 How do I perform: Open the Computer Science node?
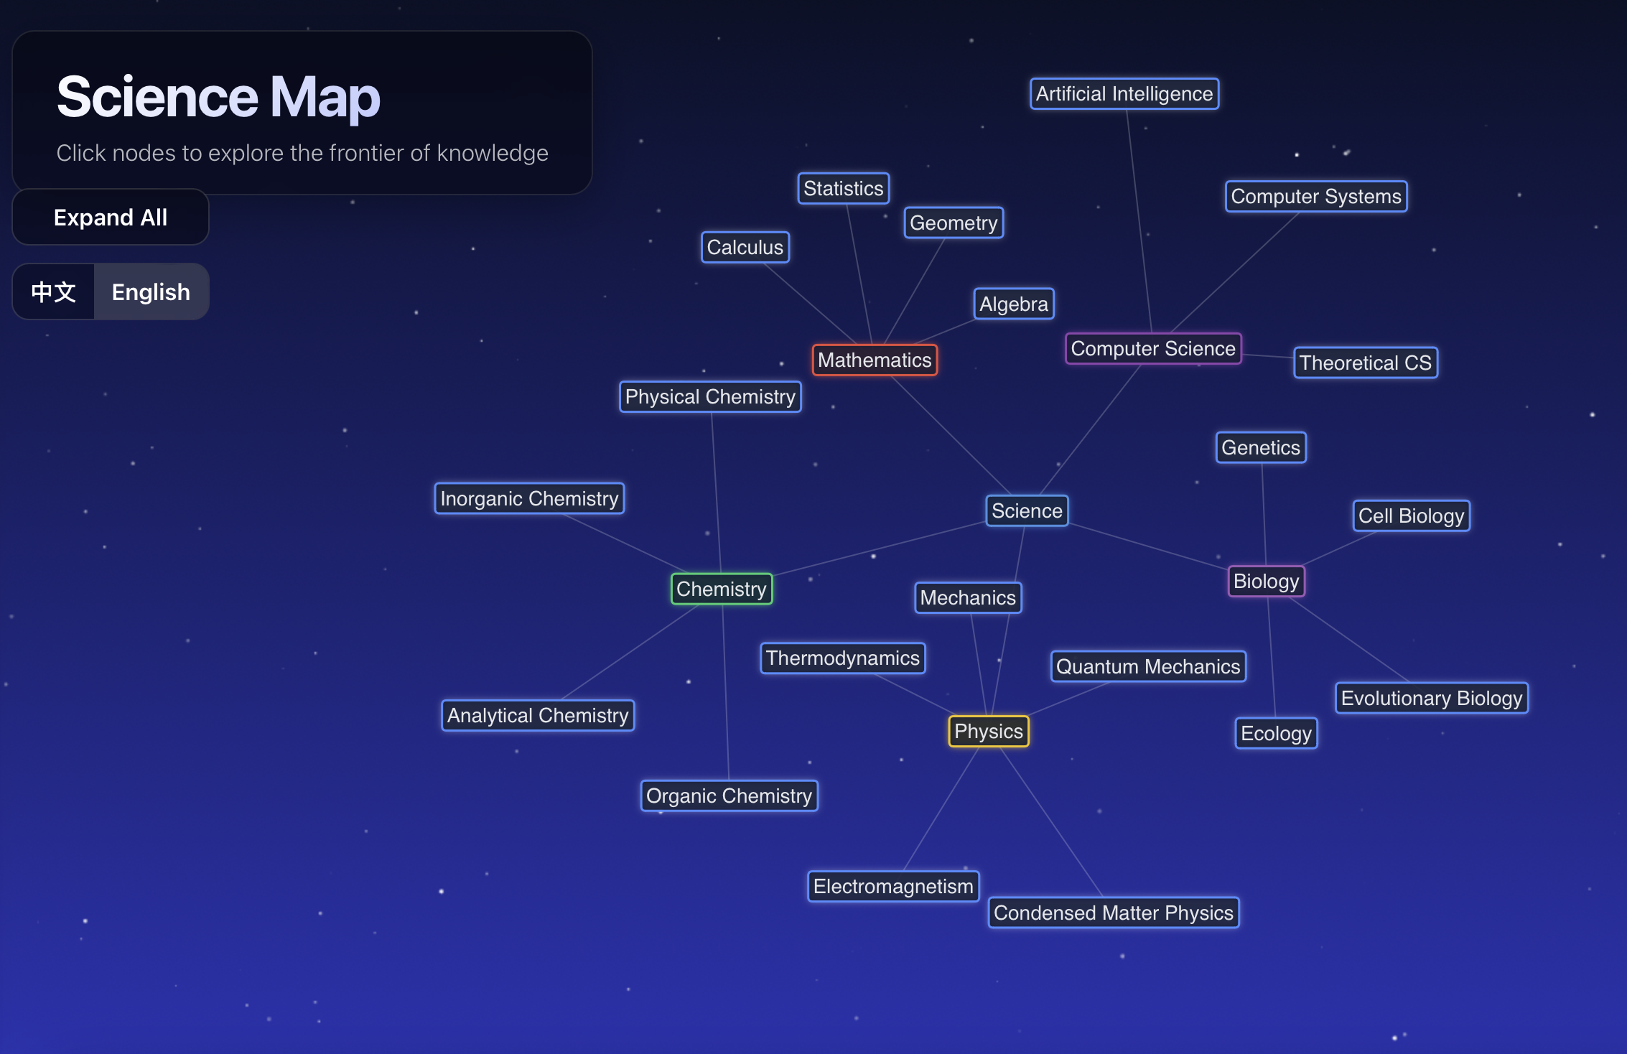point(1154,348)
